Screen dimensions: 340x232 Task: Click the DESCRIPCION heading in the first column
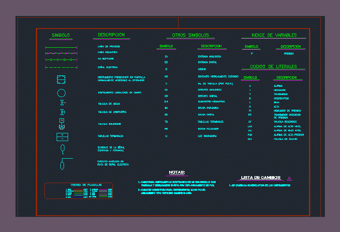click(111, 35)
